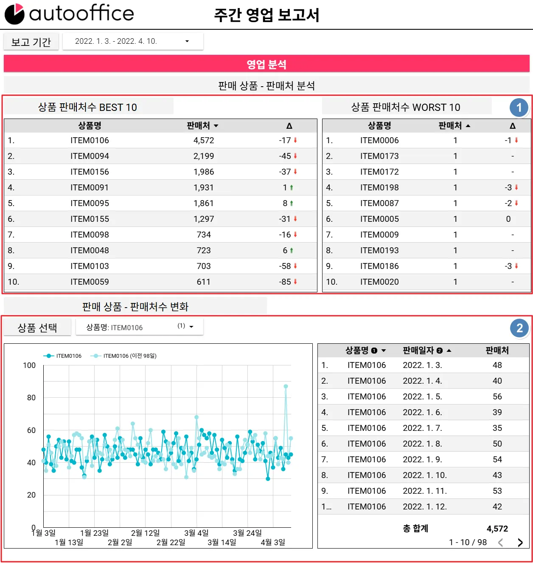Image resolution: width=533 pixels, height=563 pixels.
Task: Click the 영업 분석 section banner
Action: pos(266,64)
